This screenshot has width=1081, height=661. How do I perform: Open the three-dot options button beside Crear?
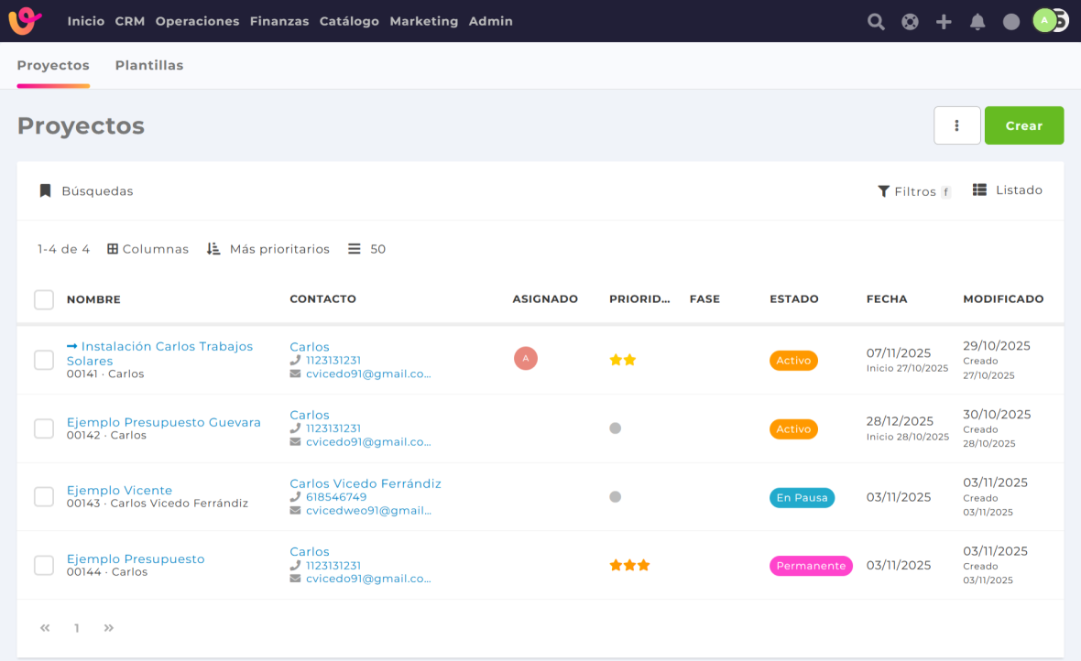pos(956,125)
